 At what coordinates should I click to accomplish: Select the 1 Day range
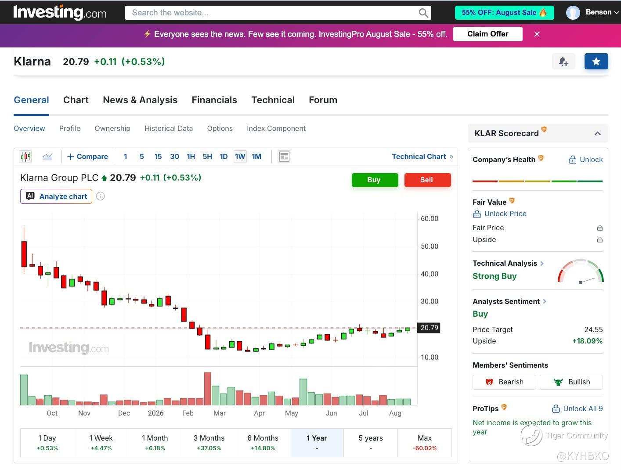click(x=47, y=443)
